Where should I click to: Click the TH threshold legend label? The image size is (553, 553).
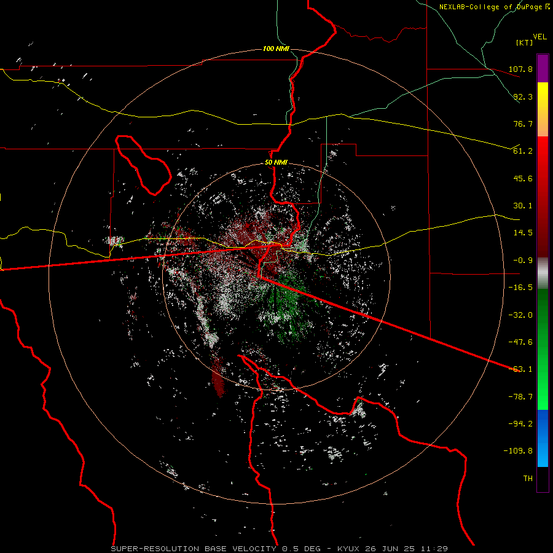528,479
